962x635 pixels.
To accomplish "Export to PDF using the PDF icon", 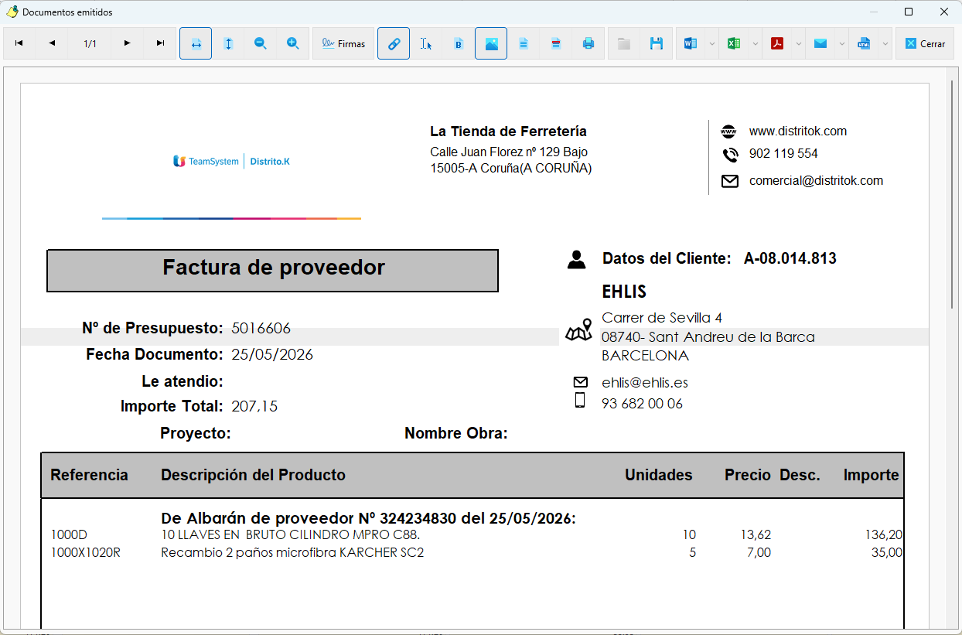I will point(777,44).
